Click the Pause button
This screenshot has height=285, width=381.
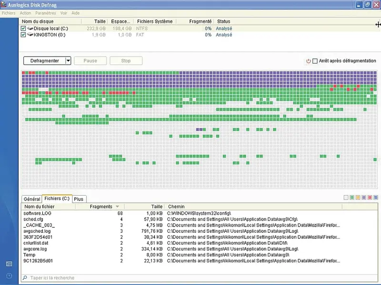(90, 61)
